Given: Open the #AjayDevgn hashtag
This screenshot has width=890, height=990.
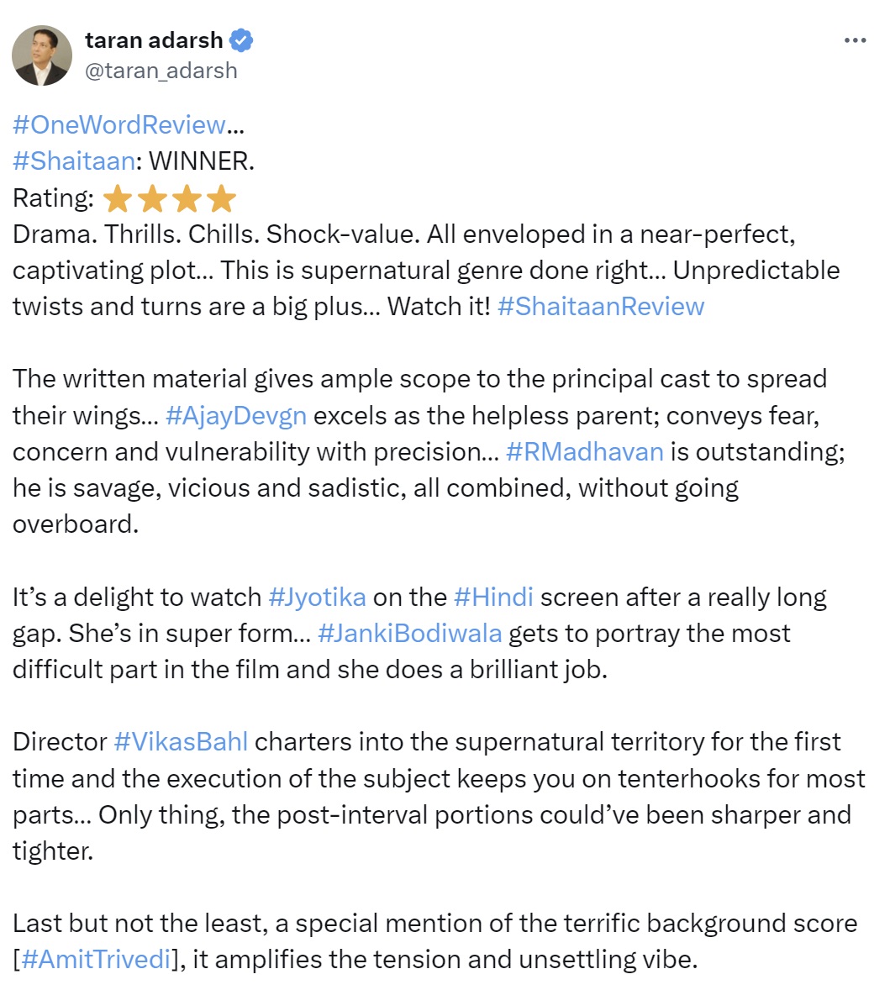Looking at the screenshot, I should coord(236,415).
